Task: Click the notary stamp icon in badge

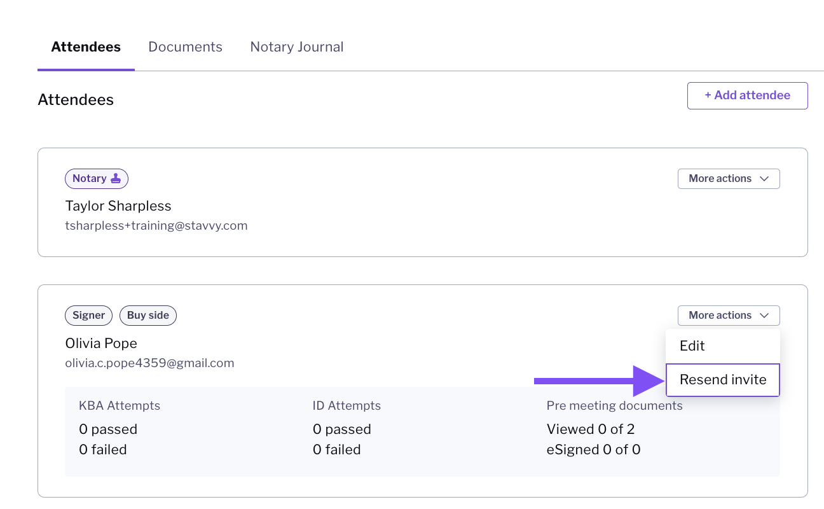Action: tap(116, 179)
